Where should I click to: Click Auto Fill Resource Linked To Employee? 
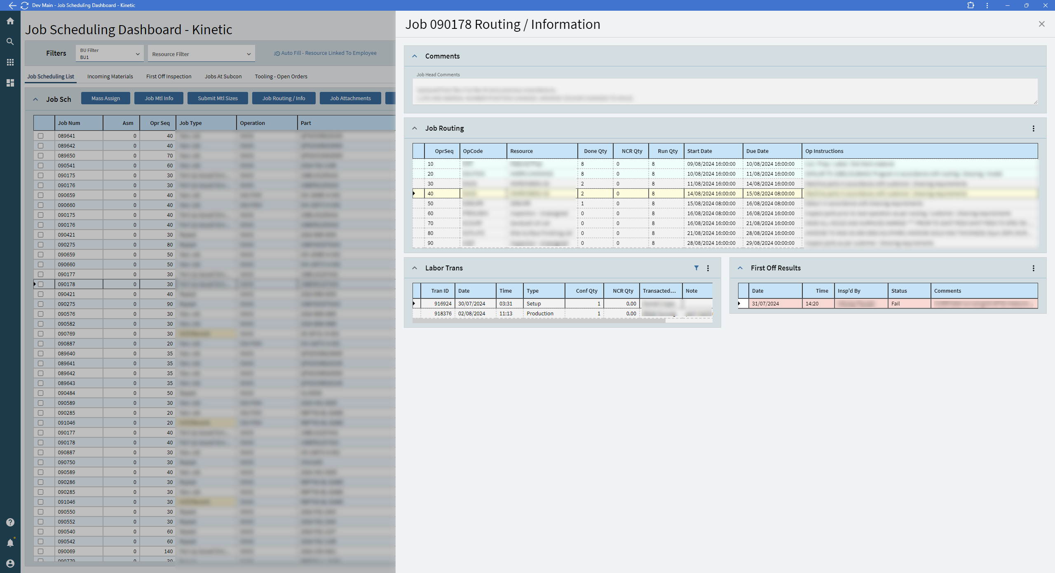point(325,53)
